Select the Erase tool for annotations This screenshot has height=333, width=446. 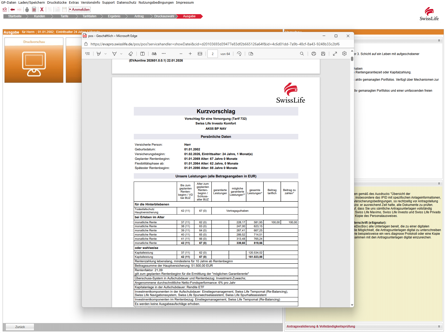pyautogui.click(x=131, y=54)
